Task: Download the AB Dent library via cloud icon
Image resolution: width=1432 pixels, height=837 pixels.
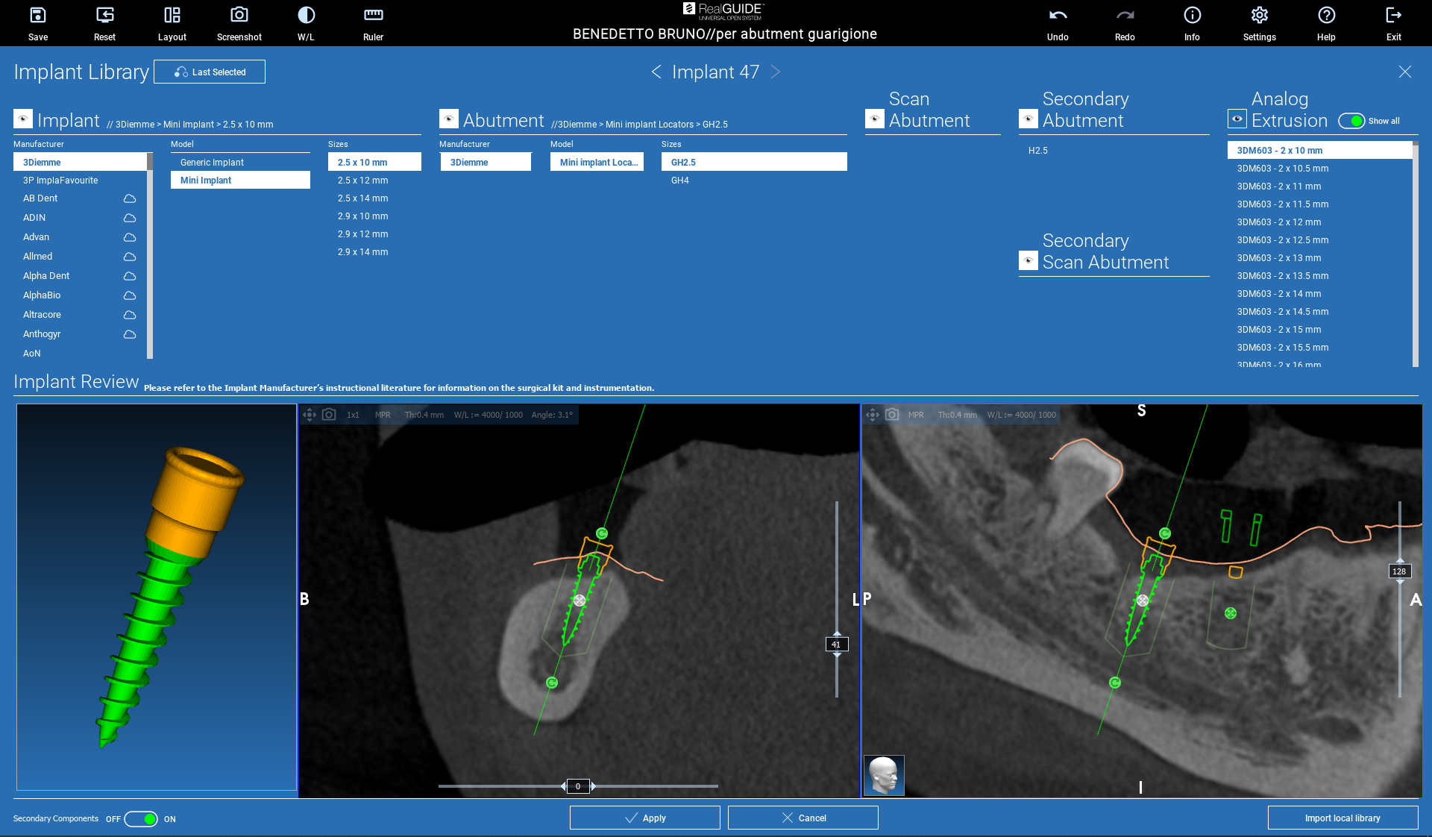Action: pos(129,198)
